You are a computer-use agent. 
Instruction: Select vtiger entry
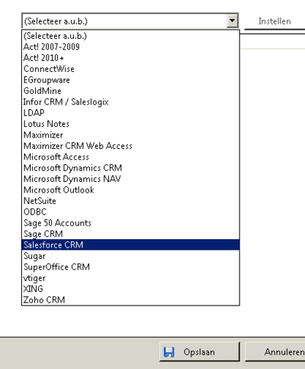pyautogui.click(x=130, y=278)
